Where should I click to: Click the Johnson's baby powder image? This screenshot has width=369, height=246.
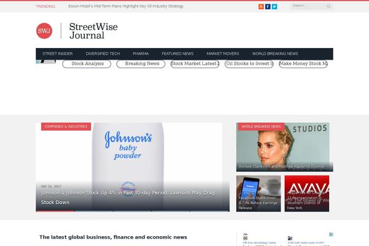(x=128, y=153)
